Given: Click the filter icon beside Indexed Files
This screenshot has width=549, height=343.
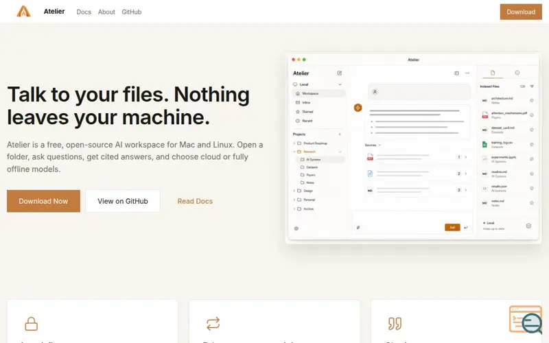Looking at the screenshot, I should point(532,86).
